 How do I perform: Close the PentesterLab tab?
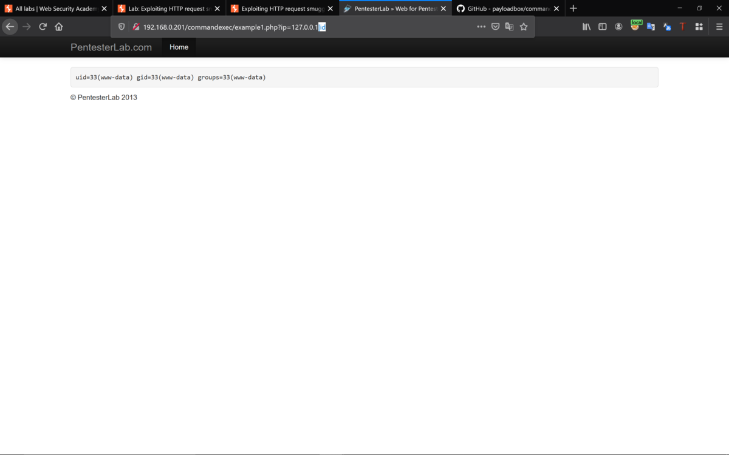pos(443,8)
